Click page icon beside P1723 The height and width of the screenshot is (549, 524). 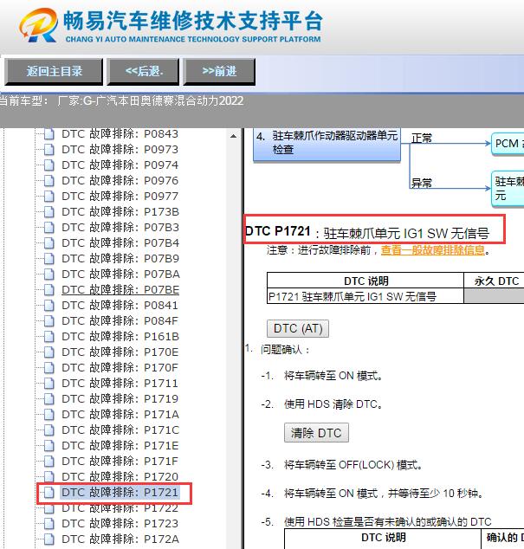tap(49, 523)
